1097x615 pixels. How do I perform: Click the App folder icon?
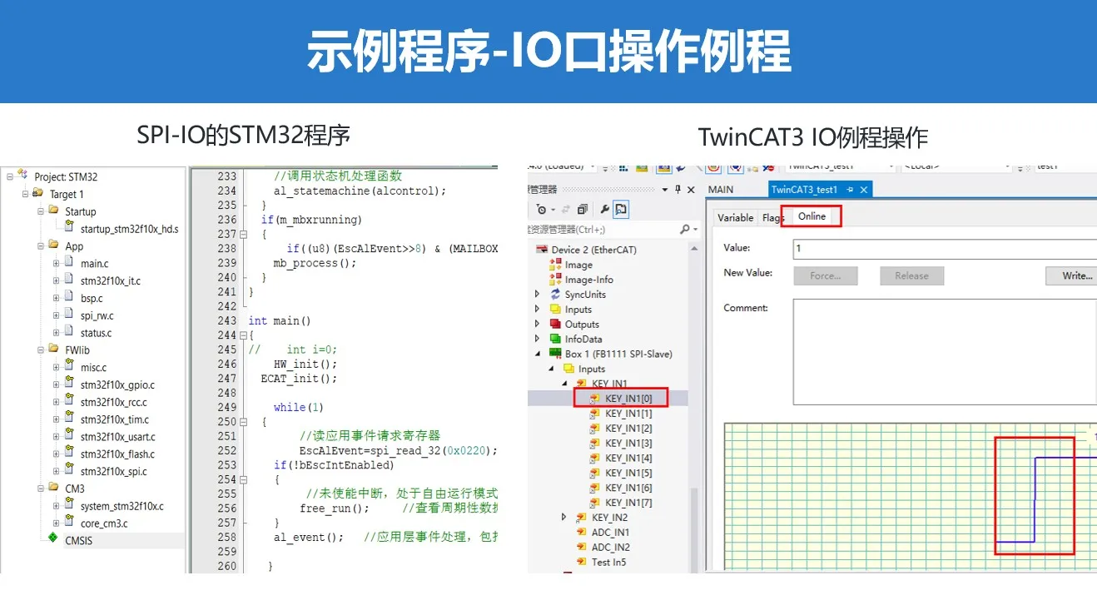pyautogui.click(x=54, y=246)
